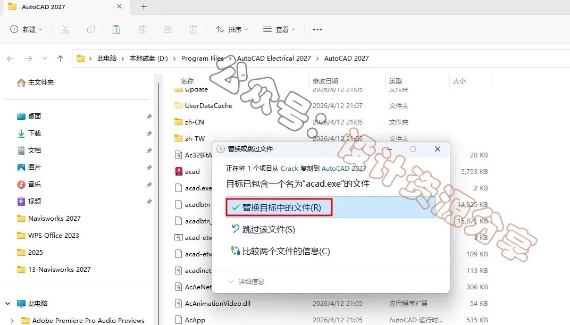
Task: Open 桌面 (Desktop) in sidebar
Action: coord(29,116)
